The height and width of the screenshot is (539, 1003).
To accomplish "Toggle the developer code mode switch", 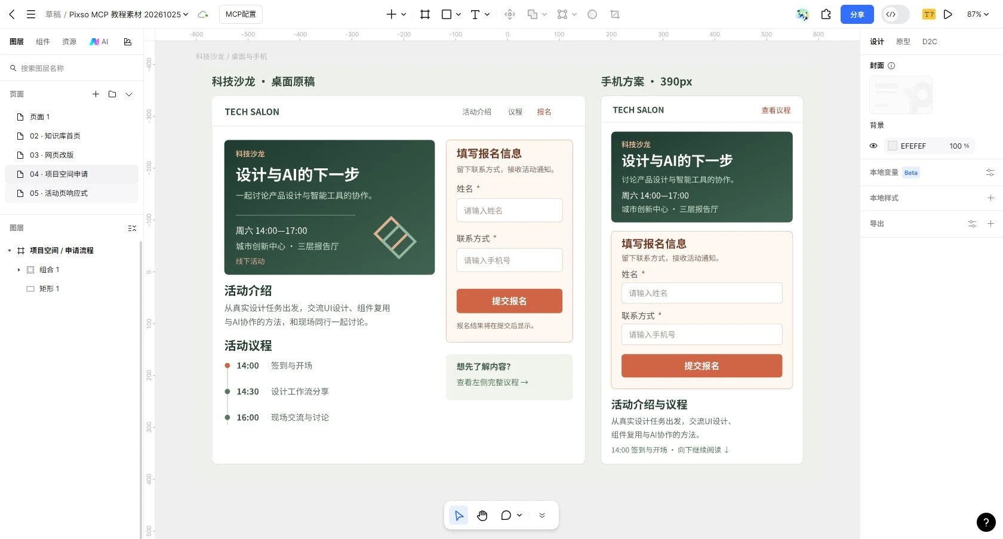I will pos(895,14).
